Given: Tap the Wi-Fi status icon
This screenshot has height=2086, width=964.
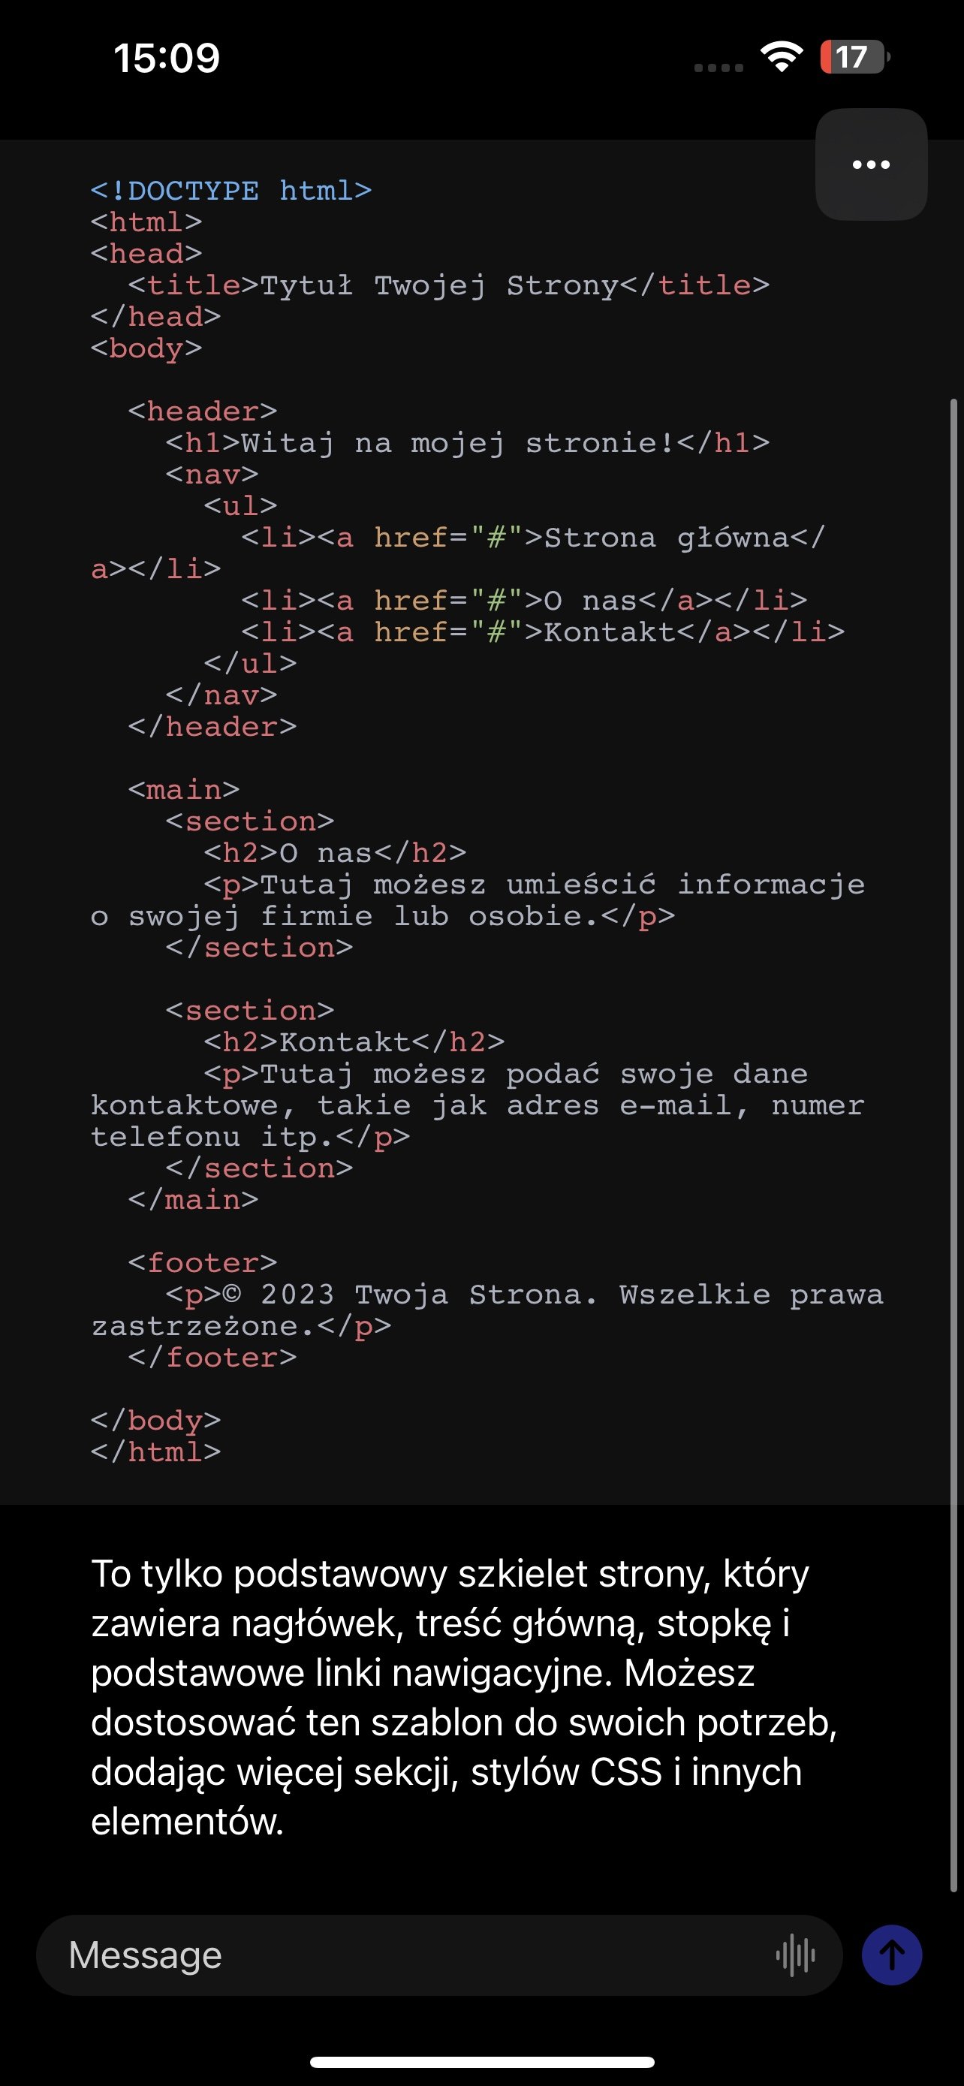Looking at the screenshot, I should (x=781, y=58).
